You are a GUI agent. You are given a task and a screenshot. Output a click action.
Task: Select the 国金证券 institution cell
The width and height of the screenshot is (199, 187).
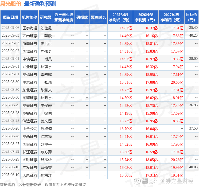tap(30, 144)
